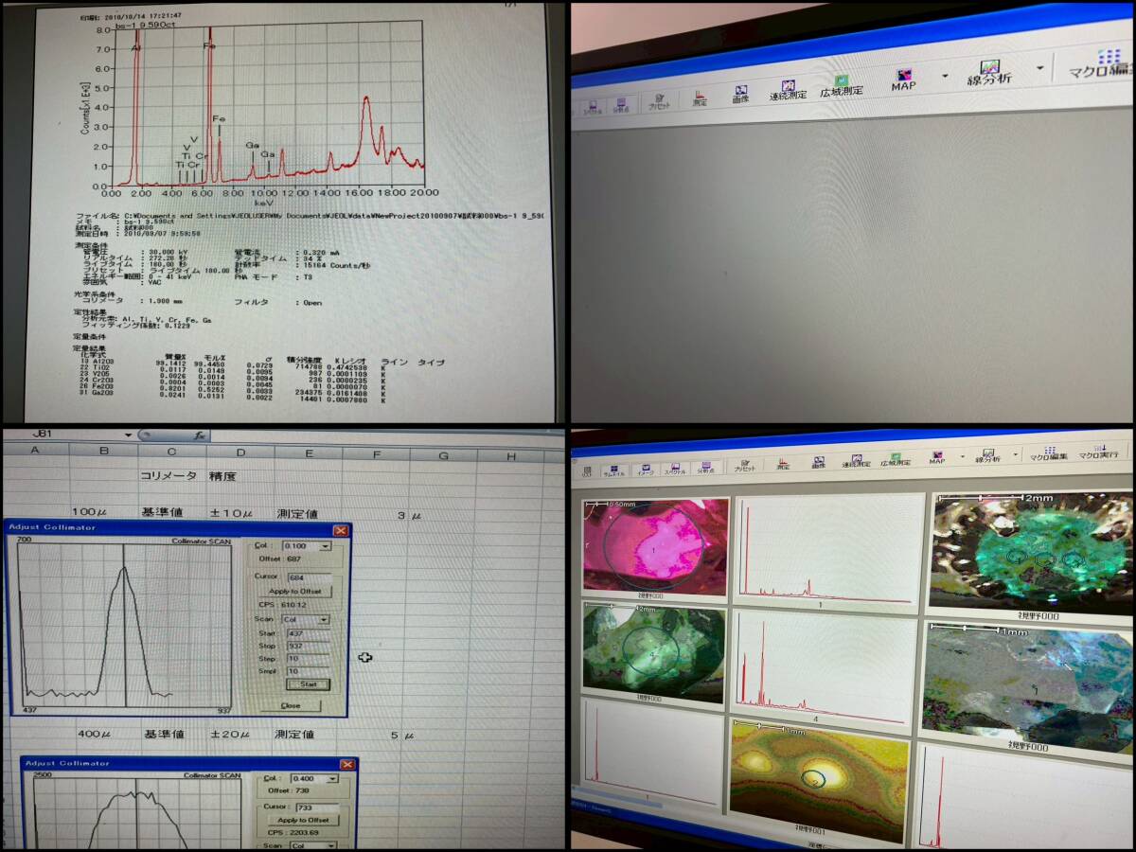Select 広域測定 wide-area measurement in the empty analysis window
1136x852 pixels.
(842, 85)
